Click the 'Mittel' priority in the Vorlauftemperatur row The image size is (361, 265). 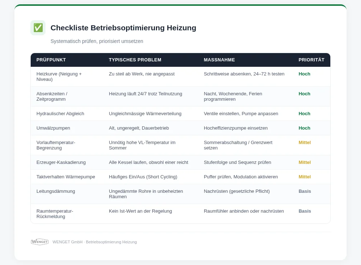pos(305,143)
